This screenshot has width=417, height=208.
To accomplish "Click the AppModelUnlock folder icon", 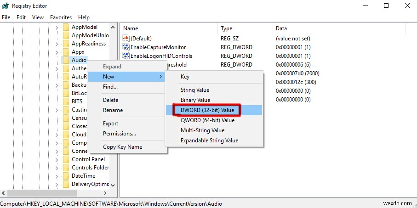I will tap(66, 35).
